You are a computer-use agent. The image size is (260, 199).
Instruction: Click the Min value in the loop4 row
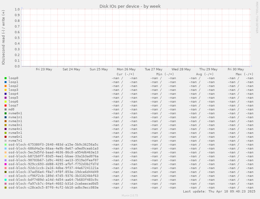[x=163, y=94]
